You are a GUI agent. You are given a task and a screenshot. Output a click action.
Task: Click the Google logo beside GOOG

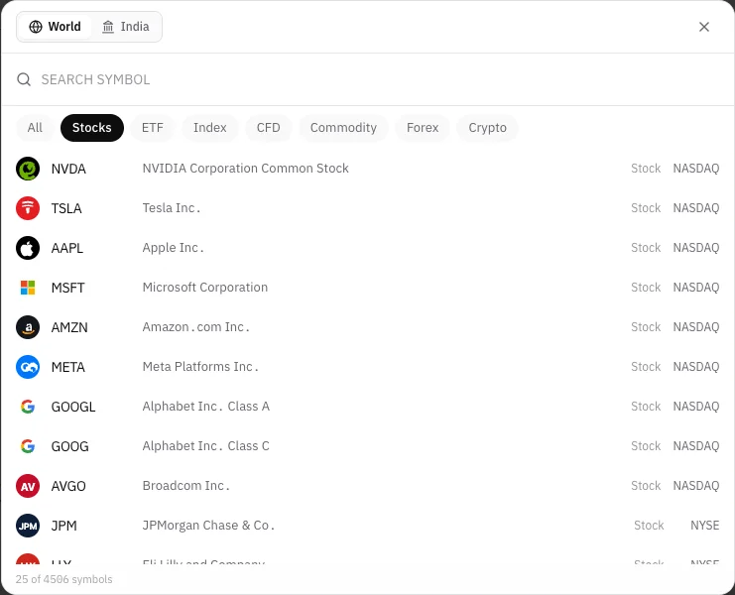pos(28,446)
